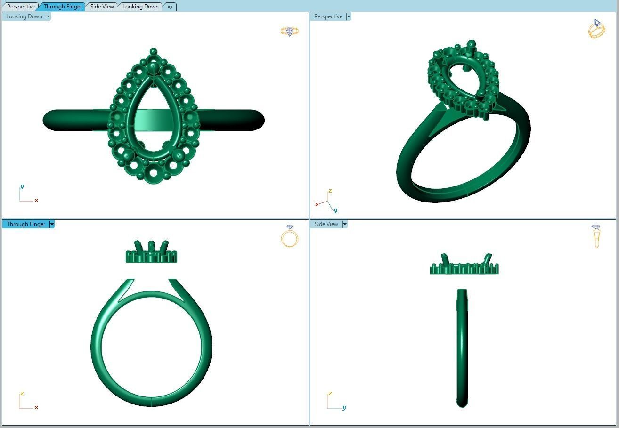The width and height of the screenshot is (619, 428).
Task: Click front ring orientation icon in Through Finger
Action: (x=290, y=236)
